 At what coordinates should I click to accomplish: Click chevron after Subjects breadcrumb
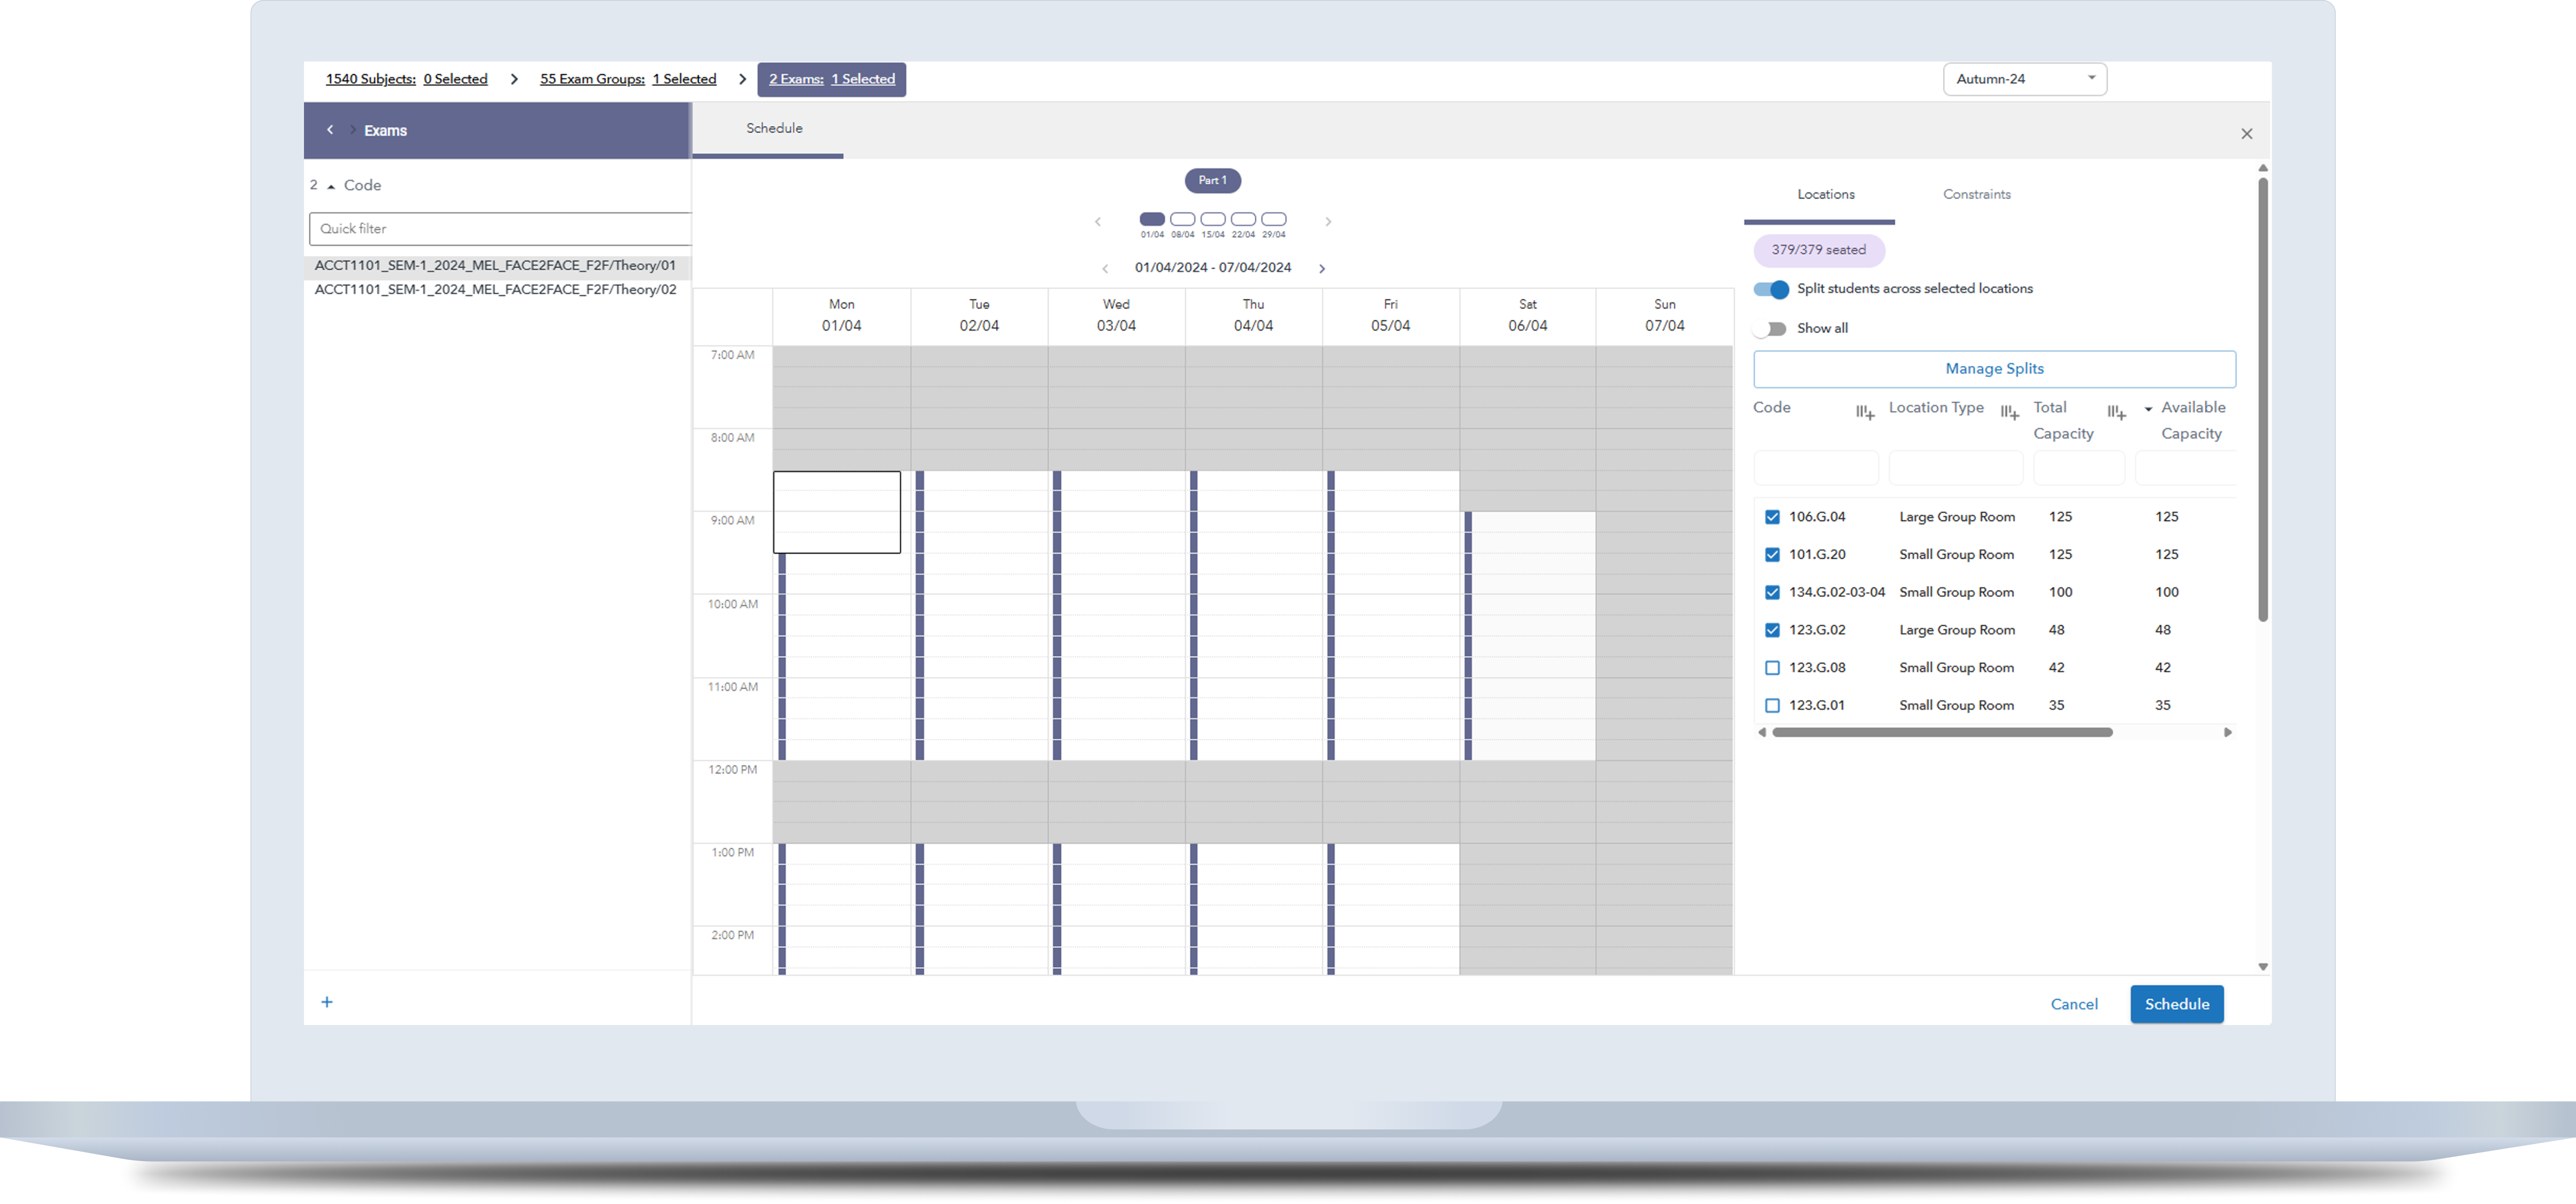514,79
